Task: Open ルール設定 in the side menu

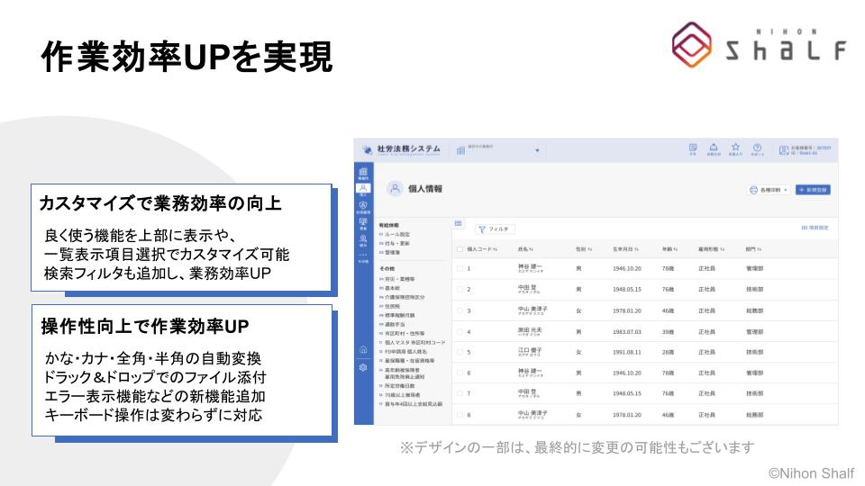Action: tap(397, 234)
